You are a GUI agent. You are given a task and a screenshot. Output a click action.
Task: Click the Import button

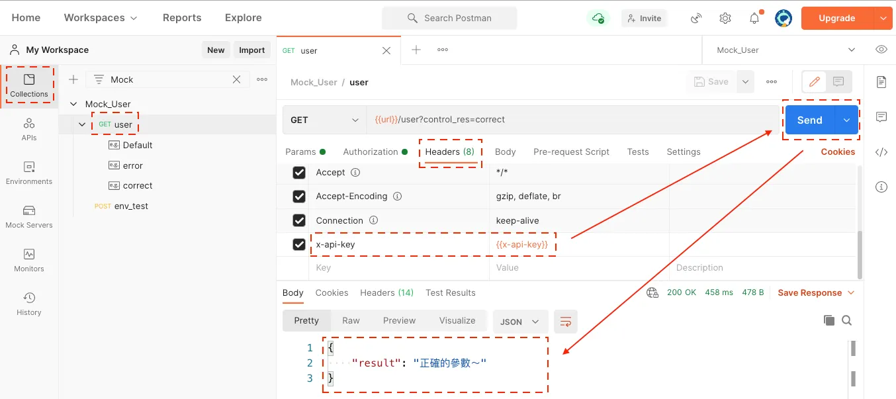click(x=251, y=50)
